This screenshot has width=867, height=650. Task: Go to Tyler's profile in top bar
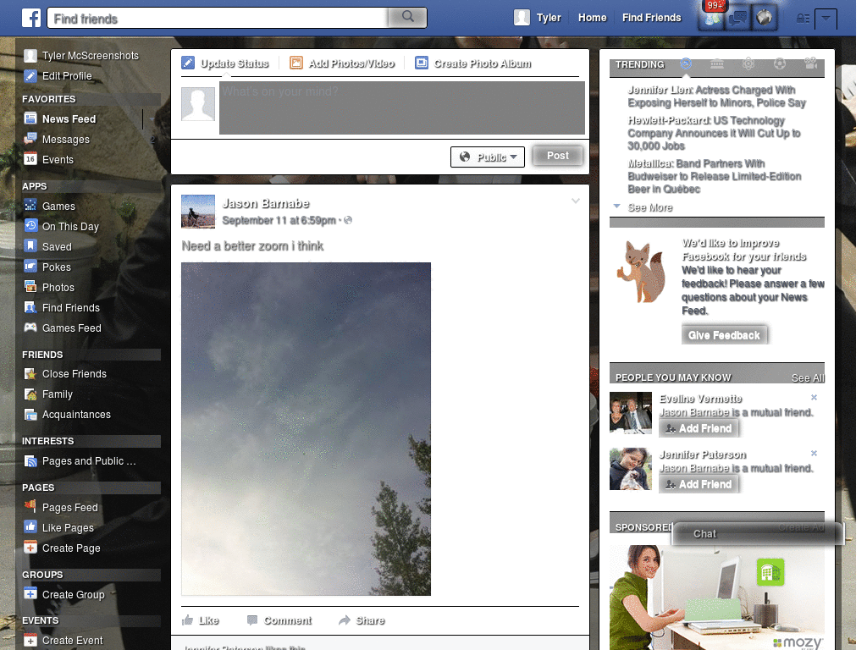point(538,18)
